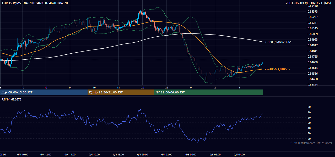Select the NY 21:00-06:00 JST session bar

tap(208, 92)
